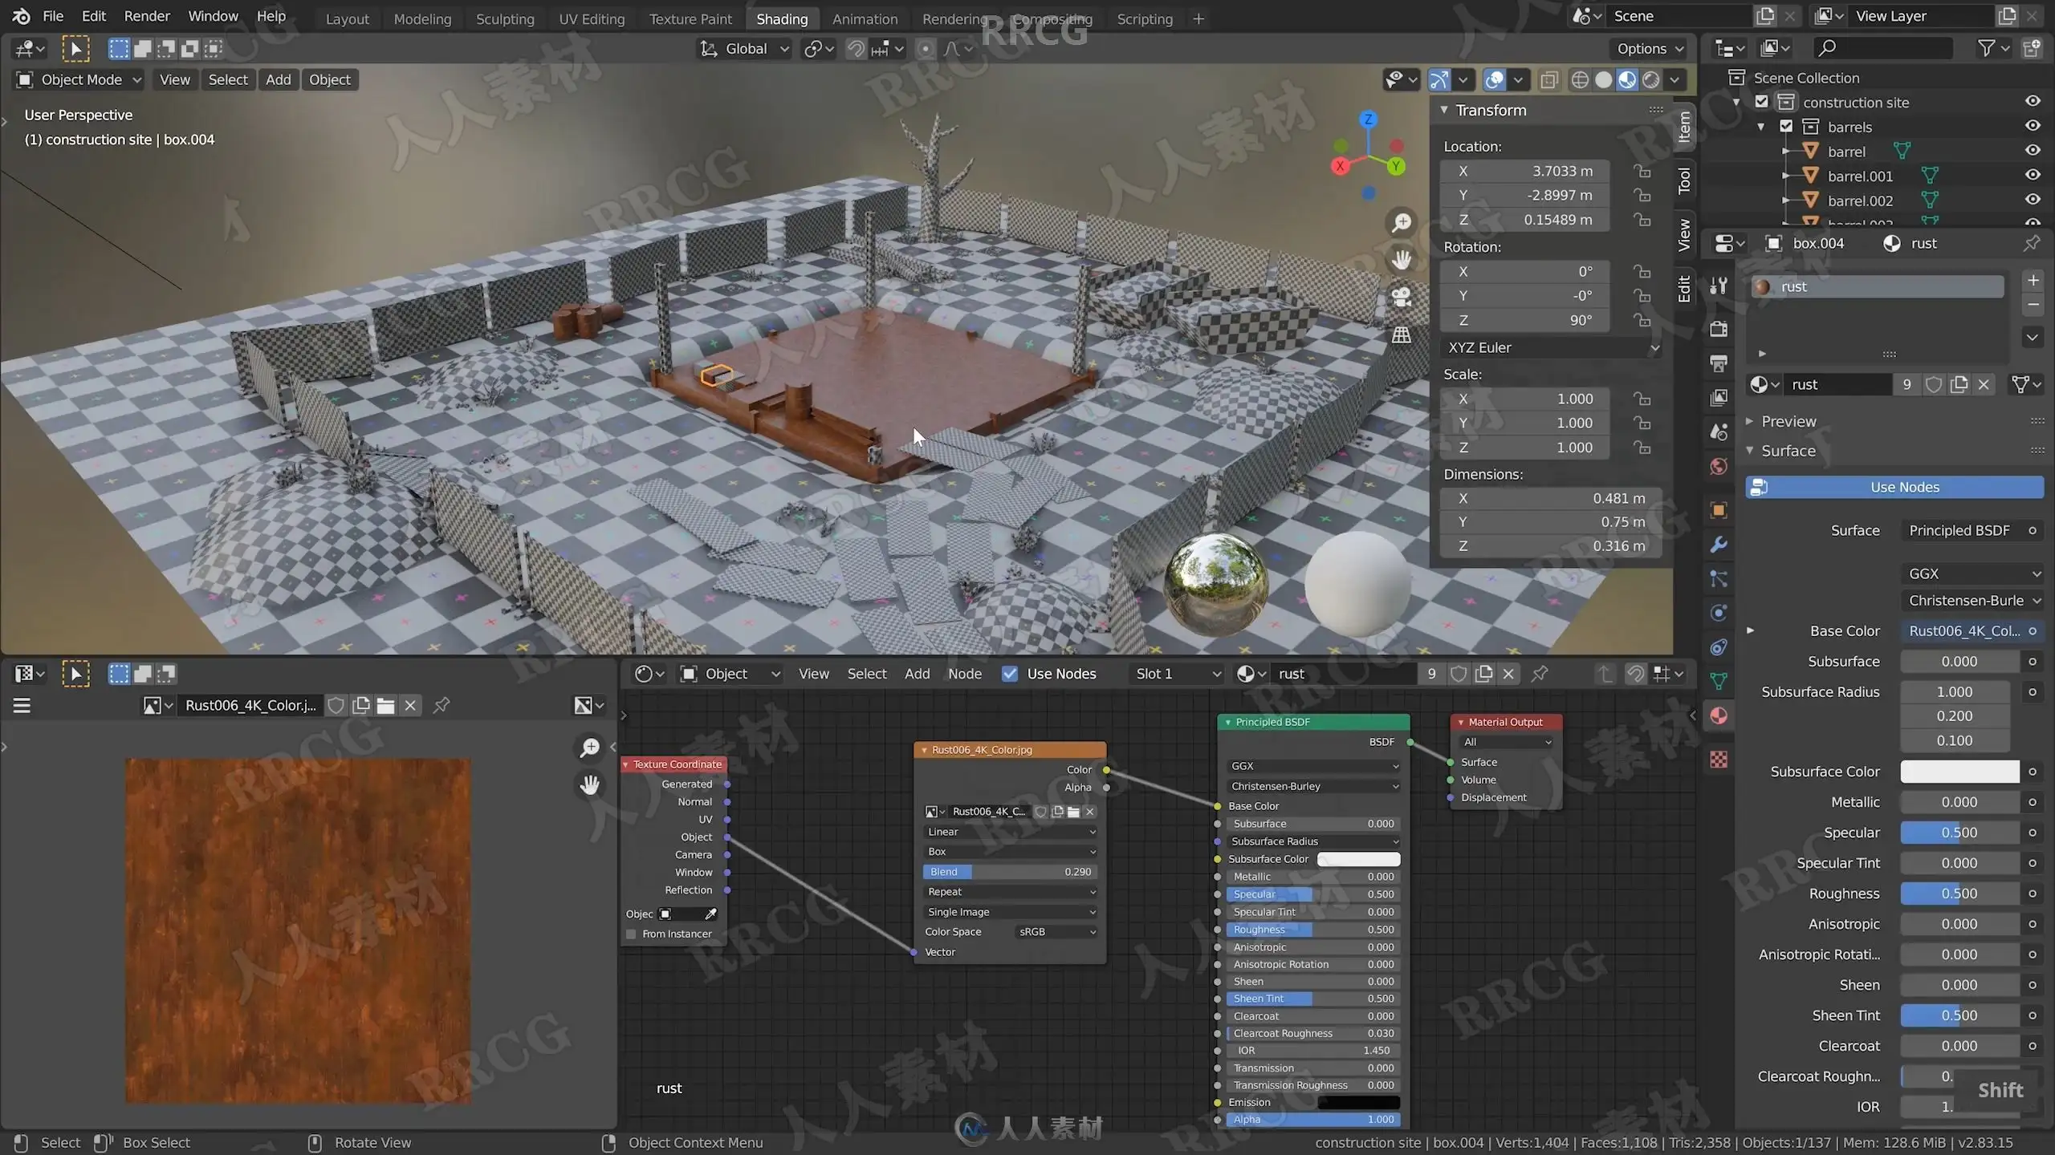The height and width of the screenshot is (1155, 2055).
Task: Hide barrel.001 using eye icon
Action: click(x=2033, y=175)
